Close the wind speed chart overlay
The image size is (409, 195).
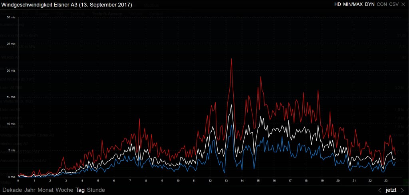coord(403,5)
